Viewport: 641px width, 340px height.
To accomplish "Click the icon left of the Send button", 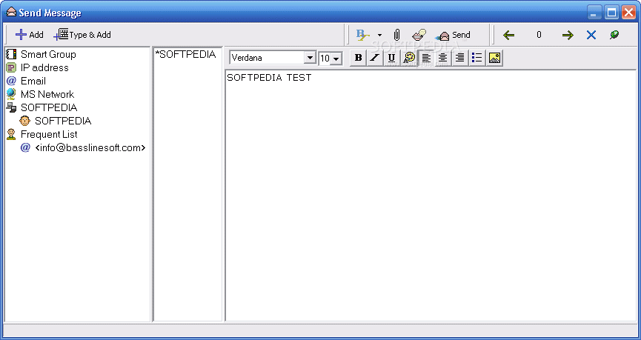I will [419, 35].
